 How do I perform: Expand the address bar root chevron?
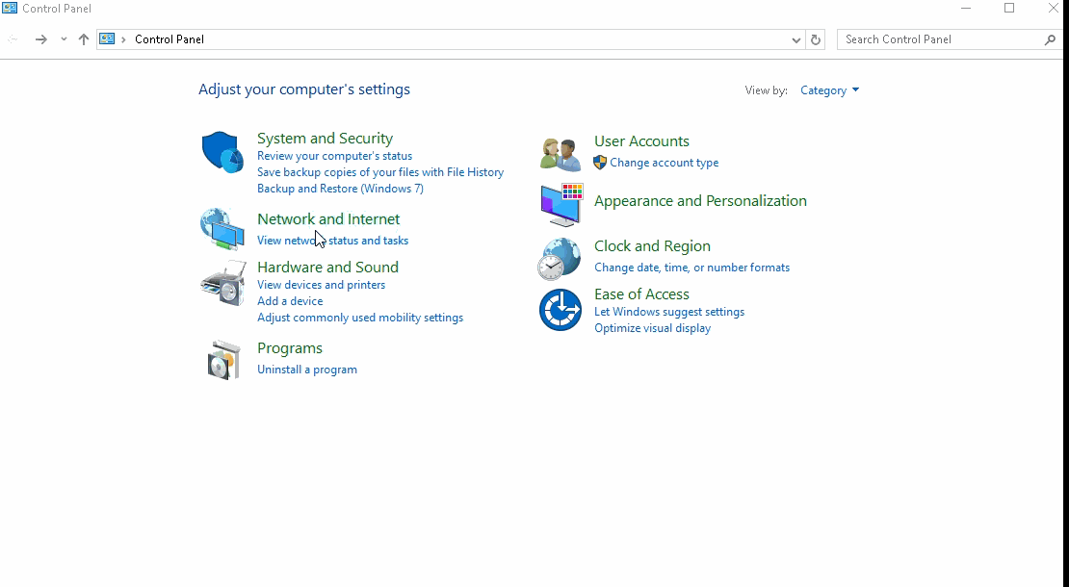coord(123,39)
